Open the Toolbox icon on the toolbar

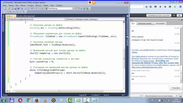81,9
